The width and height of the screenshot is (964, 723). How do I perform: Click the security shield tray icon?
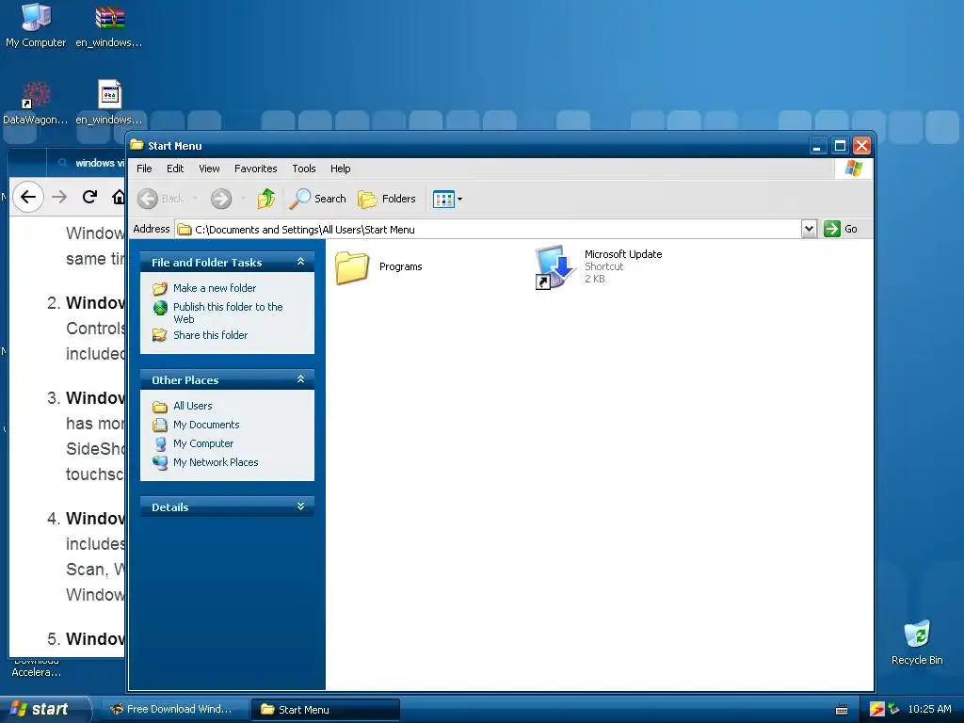click(x=876, y=710)
